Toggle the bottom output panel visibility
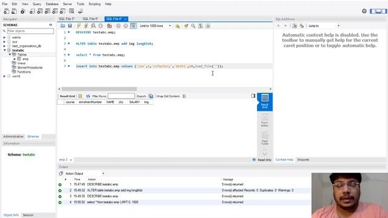Screen dimensions: 388x218 pos(378,11)
